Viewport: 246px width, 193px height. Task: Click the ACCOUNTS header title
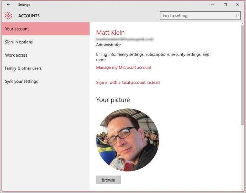pyautogui.click(x=29, y=16)
